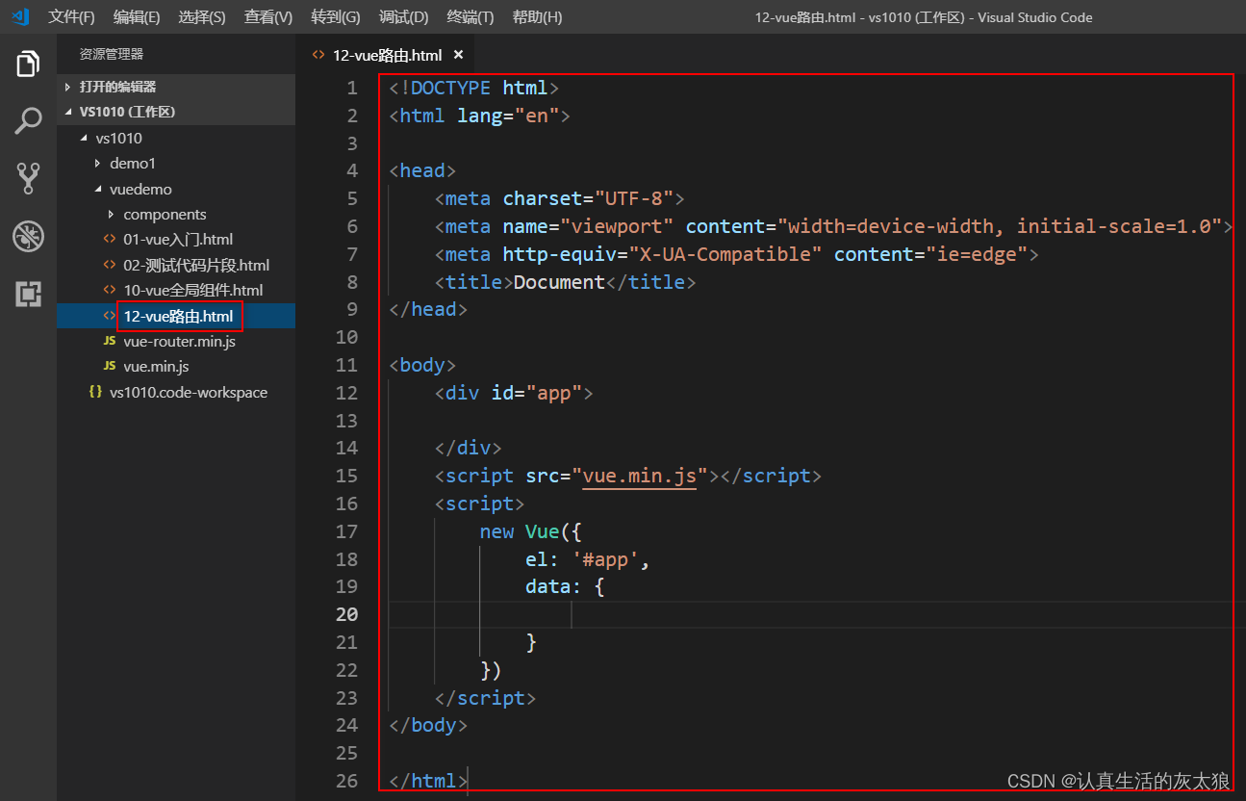
Task: Click the Document title text on line 8
Action: [x=559, y=282]
